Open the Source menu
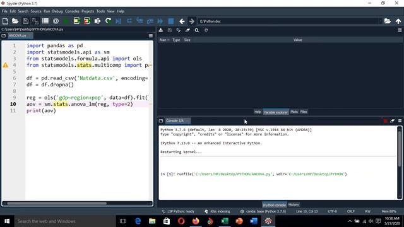This screenshot has width=404, height=227. pos(36,11)
